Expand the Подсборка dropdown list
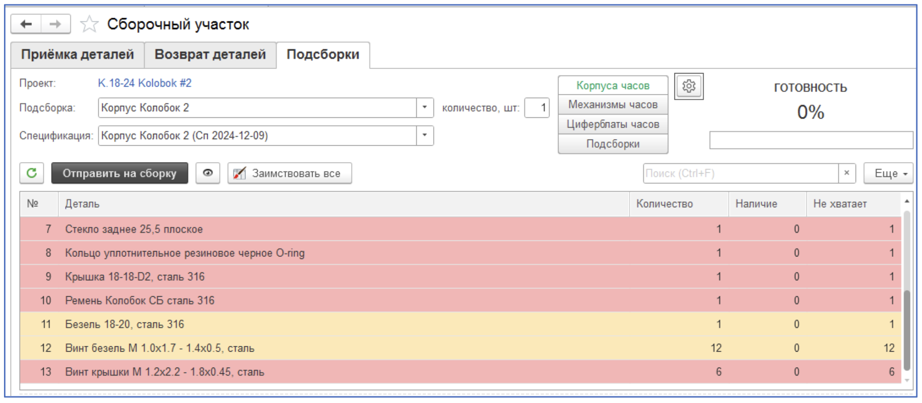Viewport: 922px width, 403px height. tap(424, 108)
